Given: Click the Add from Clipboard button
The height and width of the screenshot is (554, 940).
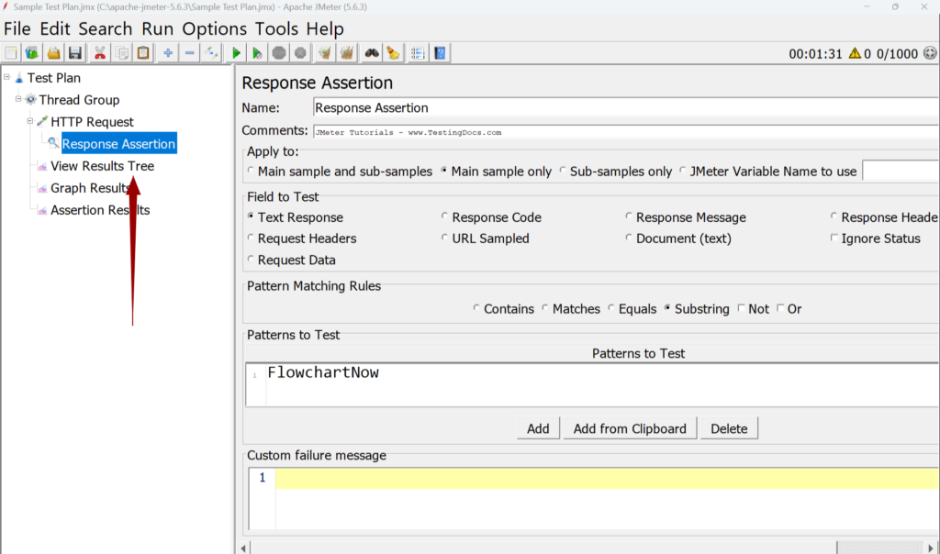Looking at the screenshot, I should pos(630,428).
